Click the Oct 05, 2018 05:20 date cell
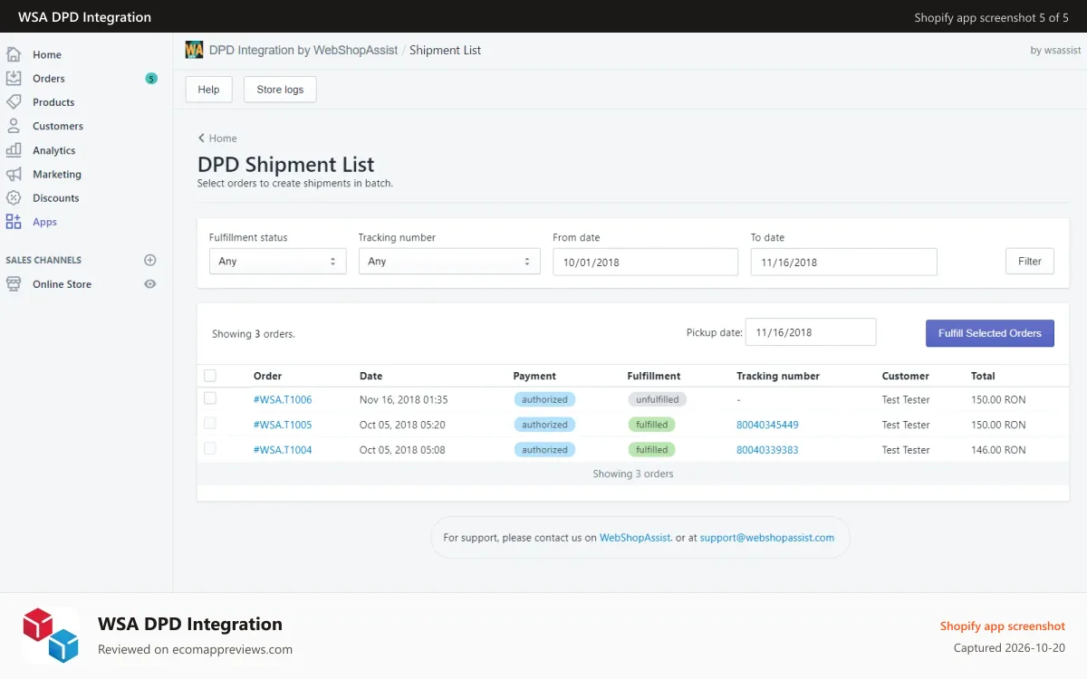Viewport: 1087px width, 679px height. click(x=402, y=425)
